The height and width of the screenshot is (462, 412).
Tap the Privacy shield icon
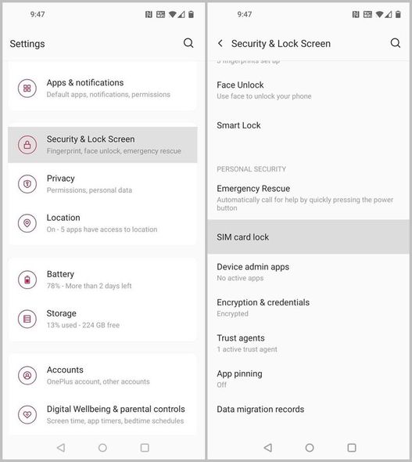pyautogui.click(x=27, y=184)
